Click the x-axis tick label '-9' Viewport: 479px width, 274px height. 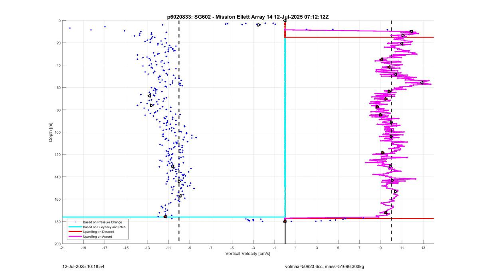pos(190,248)
